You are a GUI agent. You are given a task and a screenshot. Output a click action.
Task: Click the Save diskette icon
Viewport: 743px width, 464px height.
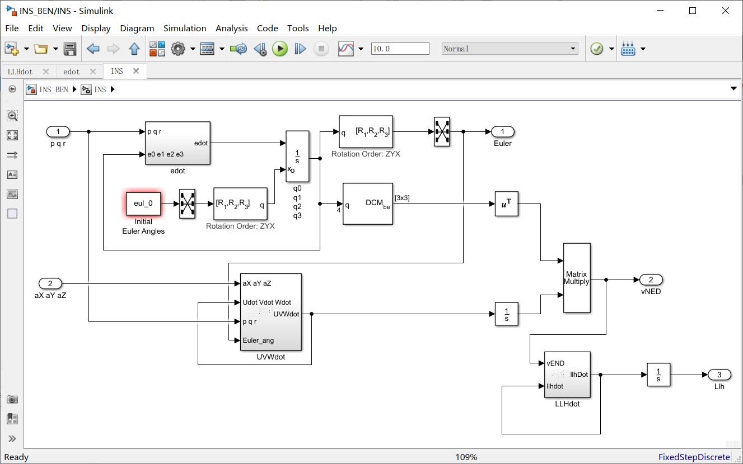coord(70,49)
